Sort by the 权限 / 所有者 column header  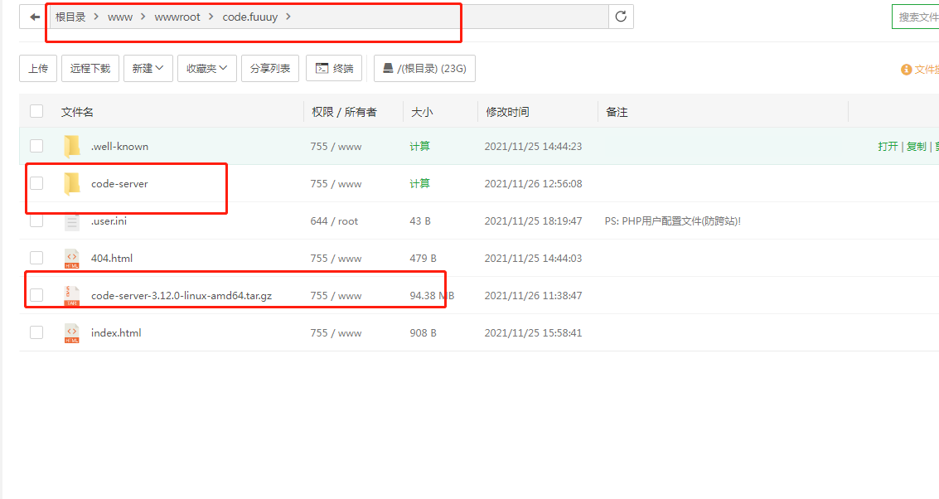(344, 112)
